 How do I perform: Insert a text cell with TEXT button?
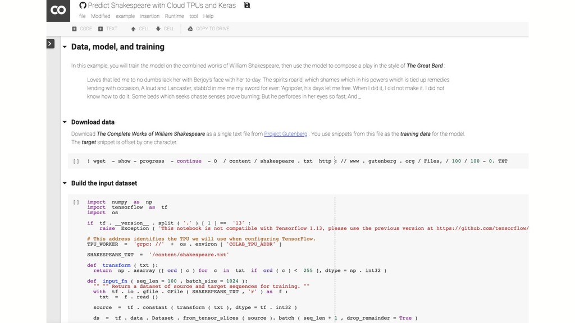[x=108, y=29]
